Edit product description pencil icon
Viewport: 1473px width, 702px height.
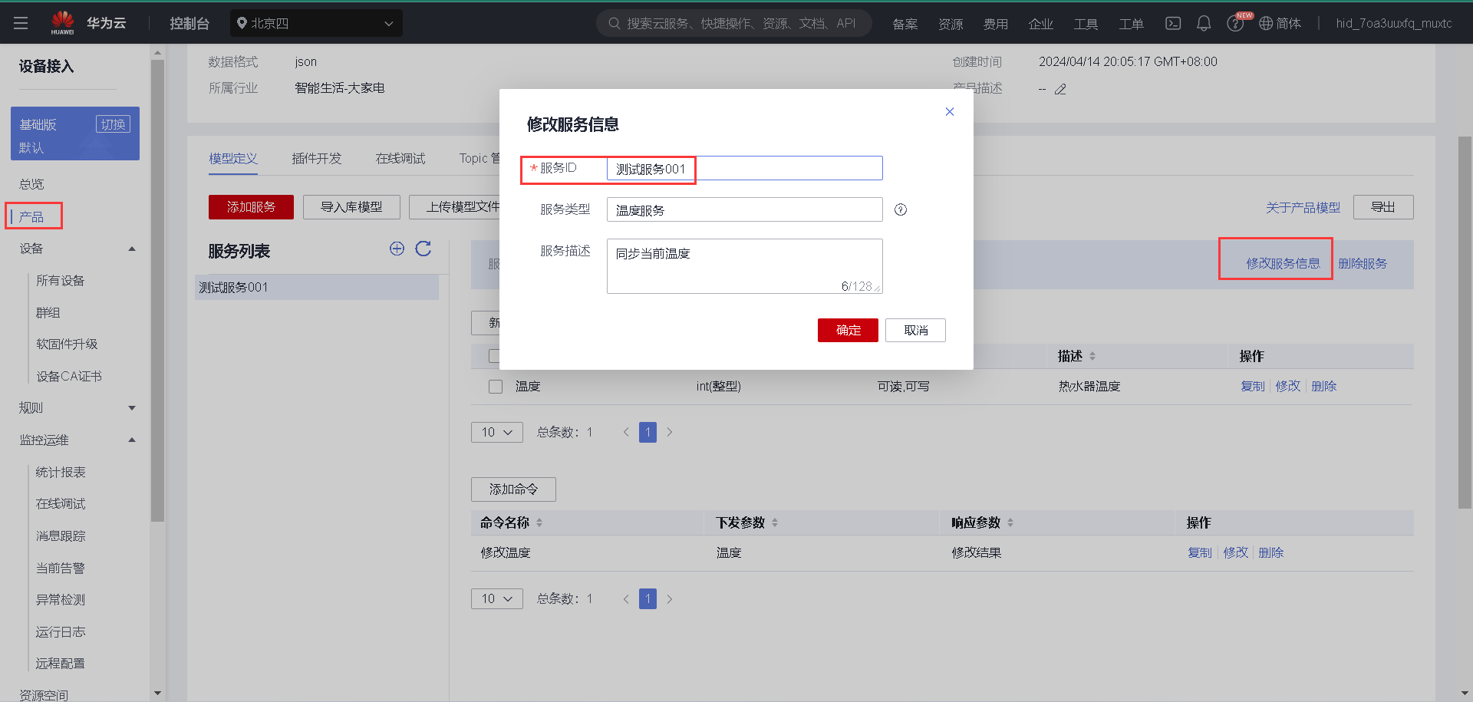1060,89
